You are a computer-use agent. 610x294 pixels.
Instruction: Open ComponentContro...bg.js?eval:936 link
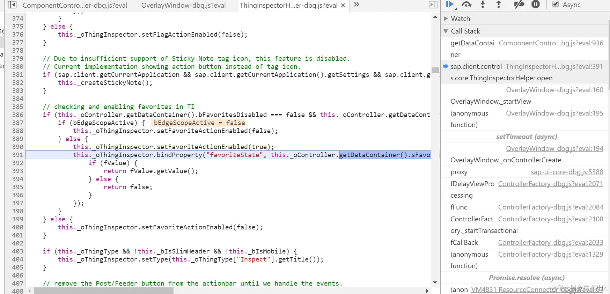click(x=551, y=43)
